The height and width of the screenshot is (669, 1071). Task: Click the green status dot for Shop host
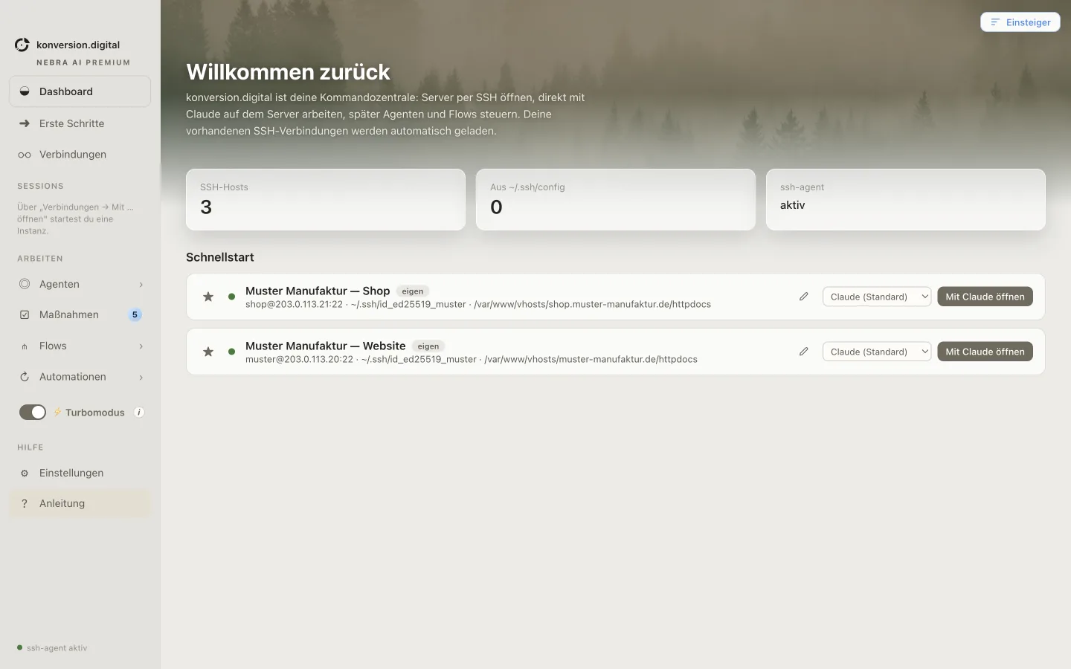coord(231,297)
